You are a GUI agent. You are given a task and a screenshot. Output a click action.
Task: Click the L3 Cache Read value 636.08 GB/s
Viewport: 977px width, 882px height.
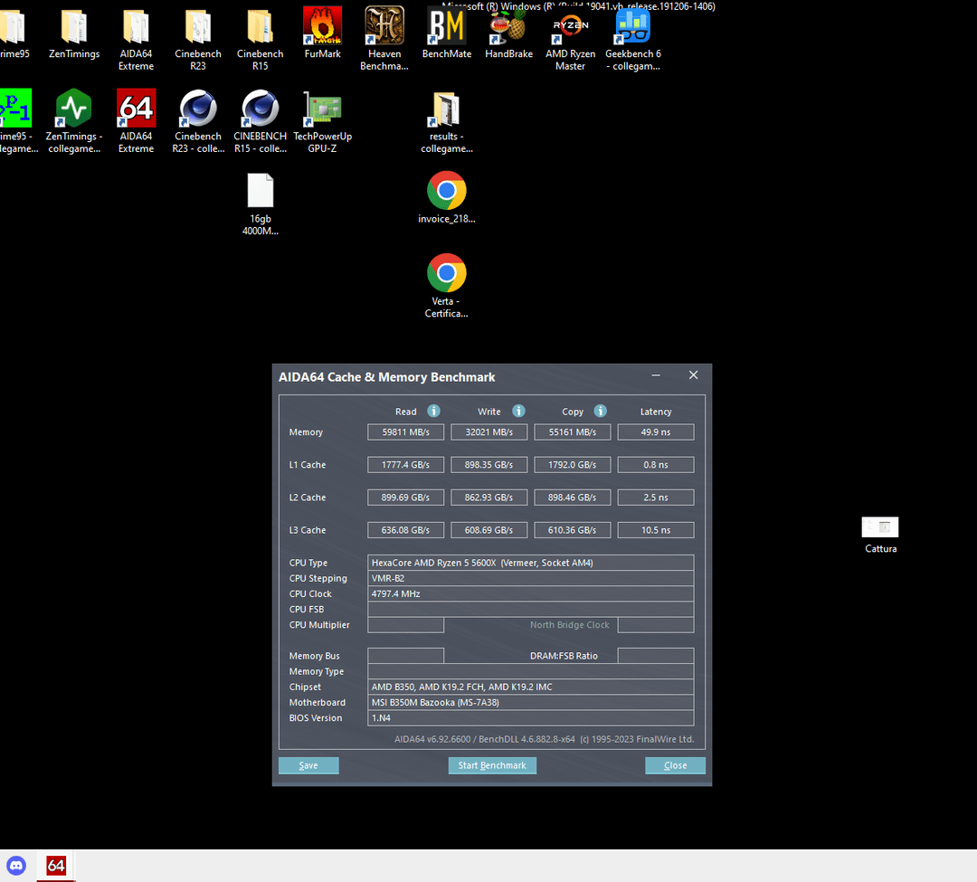[405, 530]
